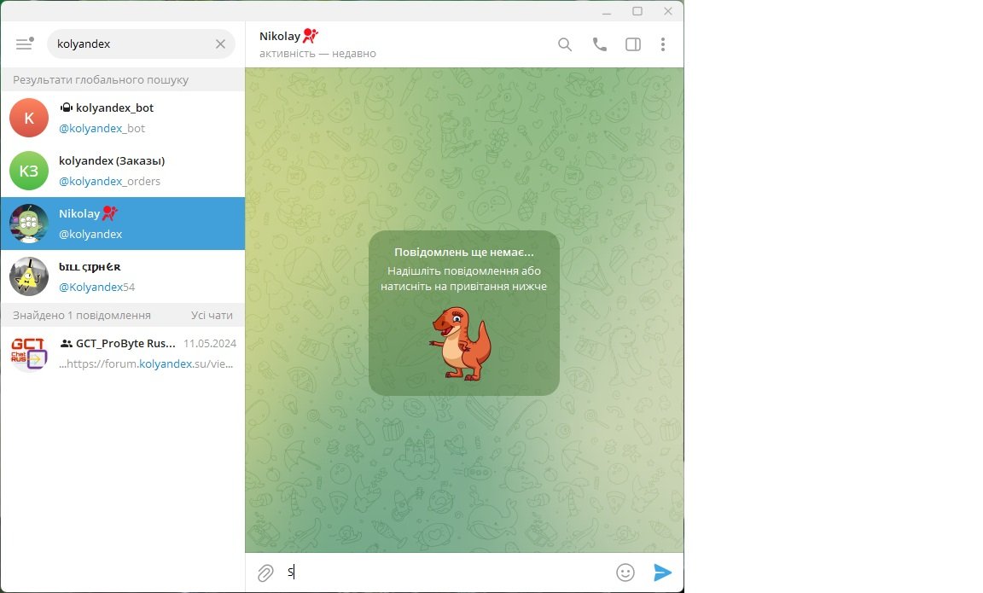The width and height of the screenshot is (983, 593).
Task: Click the kolyandex search input field
Action: point(128,44)
